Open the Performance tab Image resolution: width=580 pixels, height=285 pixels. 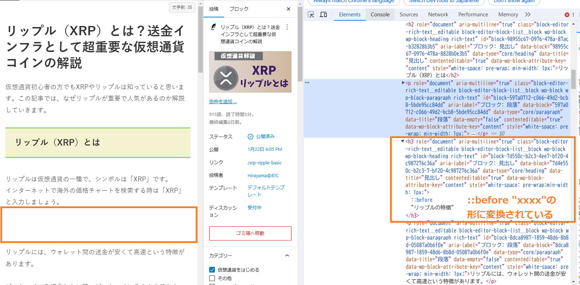point(473,15)
